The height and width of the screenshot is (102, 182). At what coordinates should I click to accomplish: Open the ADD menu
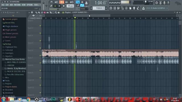[11, 5]
